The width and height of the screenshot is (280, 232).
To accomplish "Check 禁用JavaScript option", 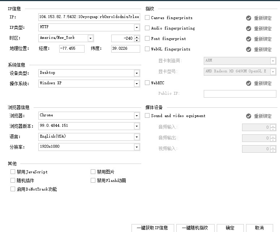I will [x=13, y=171].
